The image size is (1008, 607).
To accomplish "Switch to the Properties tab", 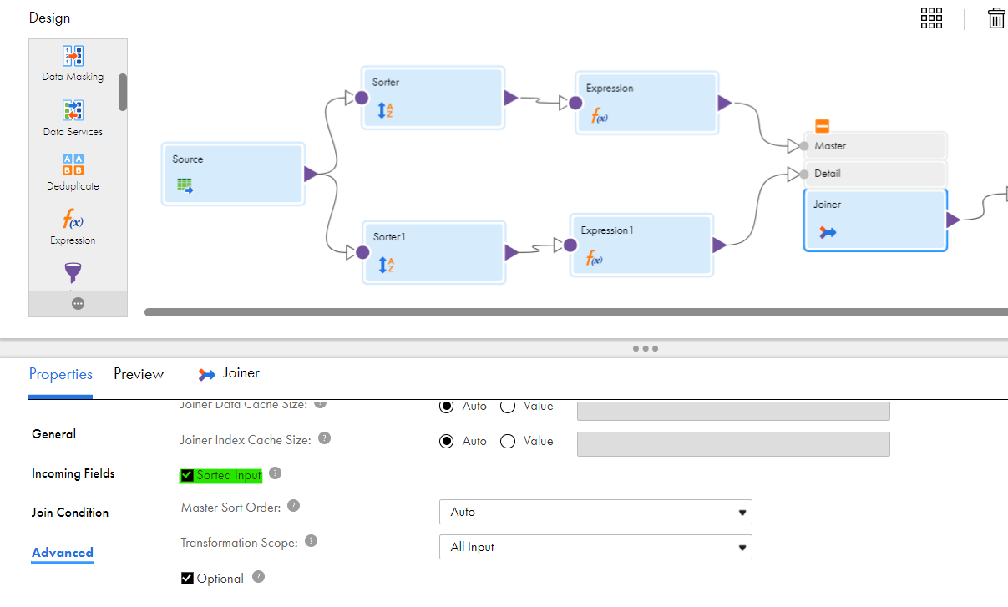I will [61, 374].
